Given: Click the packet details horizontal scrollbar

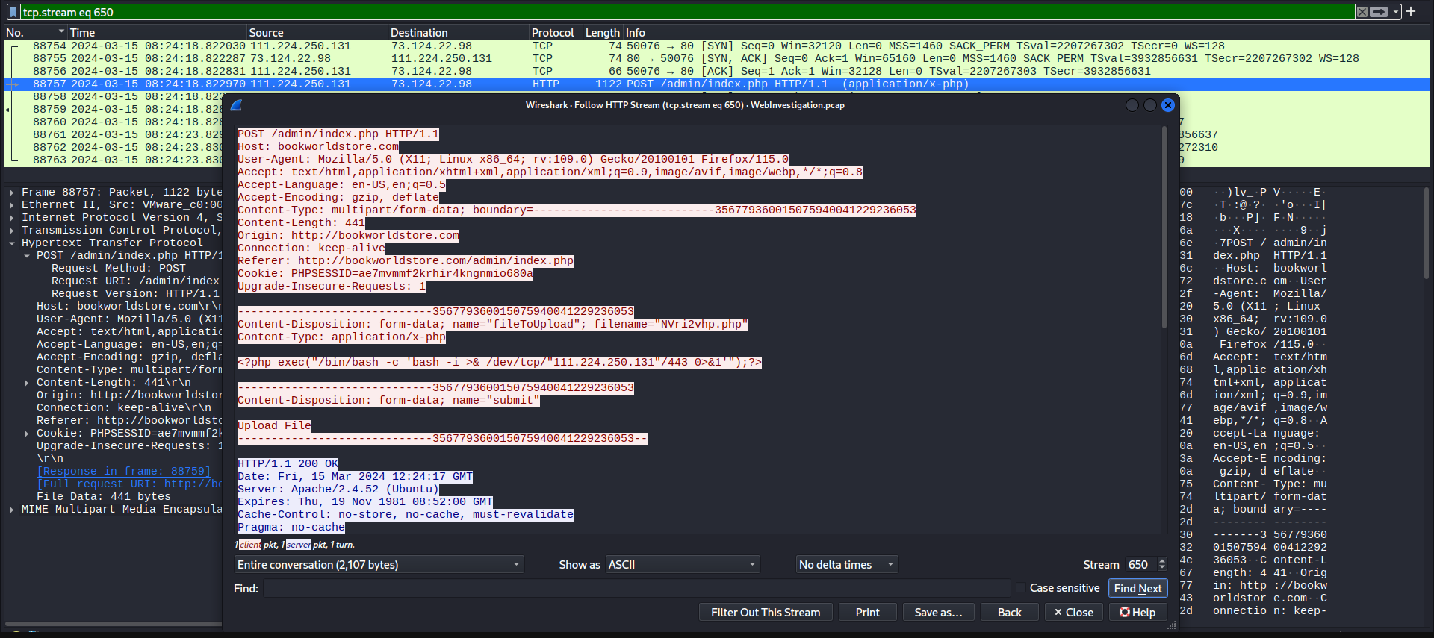Looking at the screenshot, I should 112,622.
